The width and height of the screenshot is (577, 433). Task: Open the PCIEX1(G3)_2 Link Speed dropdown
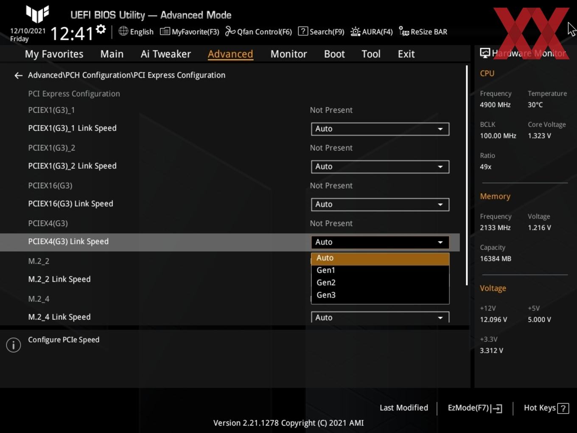pos(380,166)
